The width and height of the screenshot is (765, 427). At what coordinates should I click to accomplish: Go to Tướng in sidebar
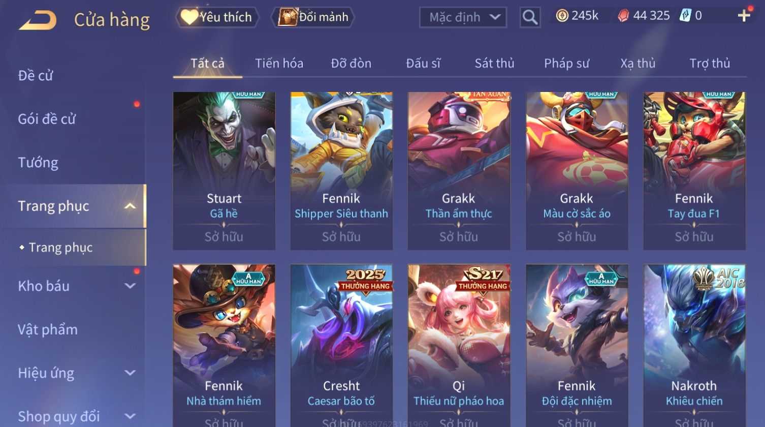pyautogui.click(x=38, y=163)
